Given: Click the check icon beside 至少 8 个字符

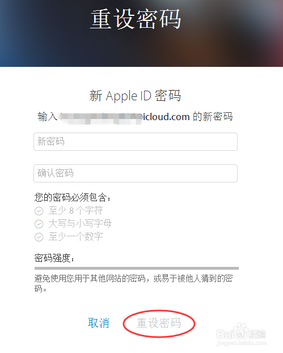Looking at the screenshot, I should coord(39,211).
